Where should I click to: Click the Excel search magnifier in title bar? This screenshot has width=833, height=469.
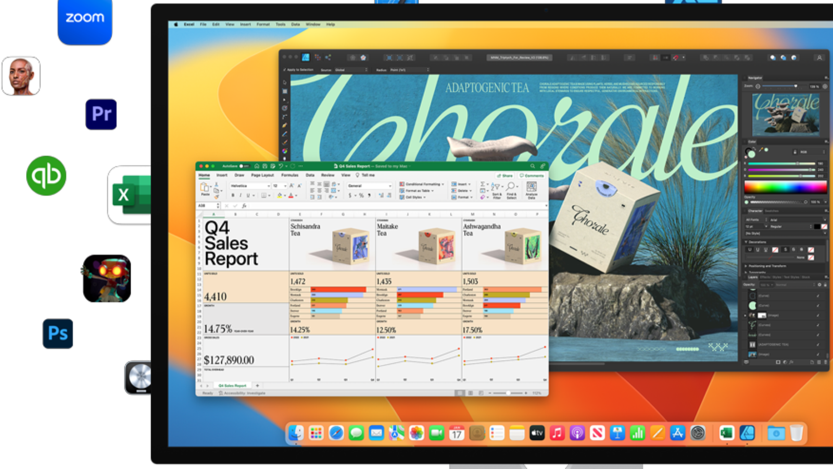pos(533,166)
